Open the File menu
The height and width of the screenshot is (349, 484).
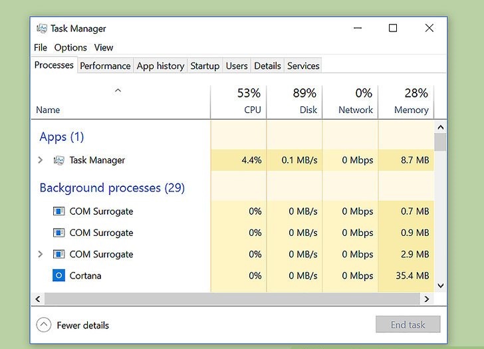(41, 47)
